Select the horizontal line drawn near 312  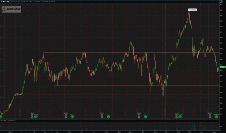(137, 86)
